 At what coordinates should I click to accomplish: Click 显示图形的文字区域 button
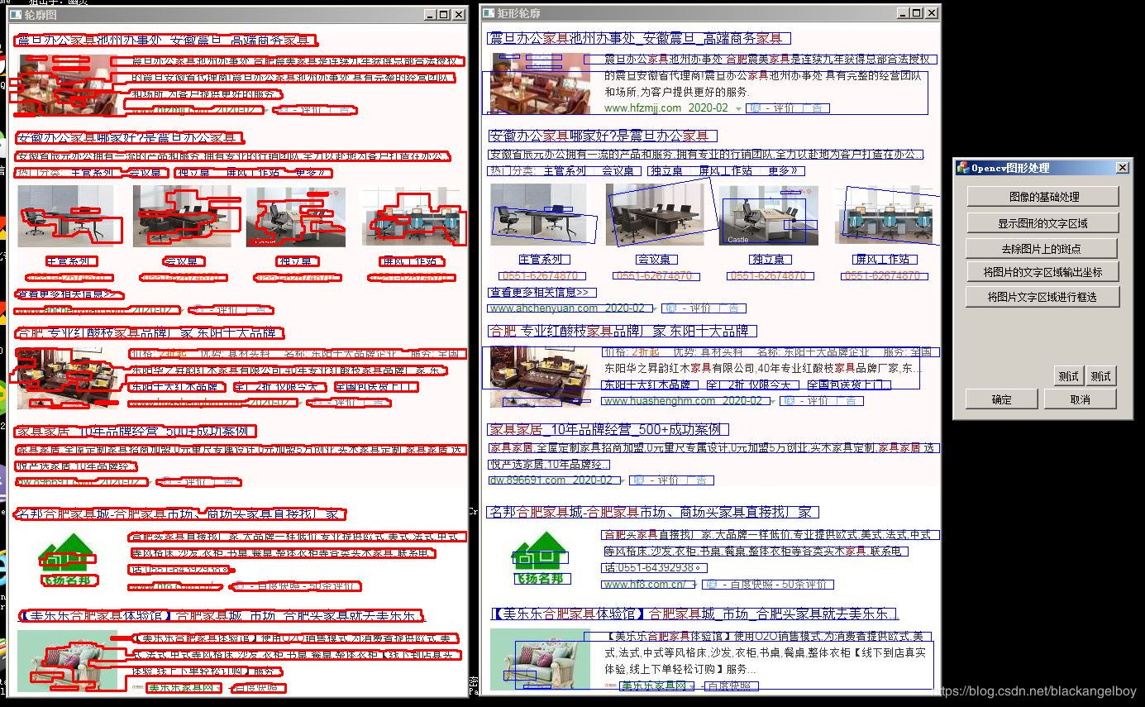tap(1042, 223)
